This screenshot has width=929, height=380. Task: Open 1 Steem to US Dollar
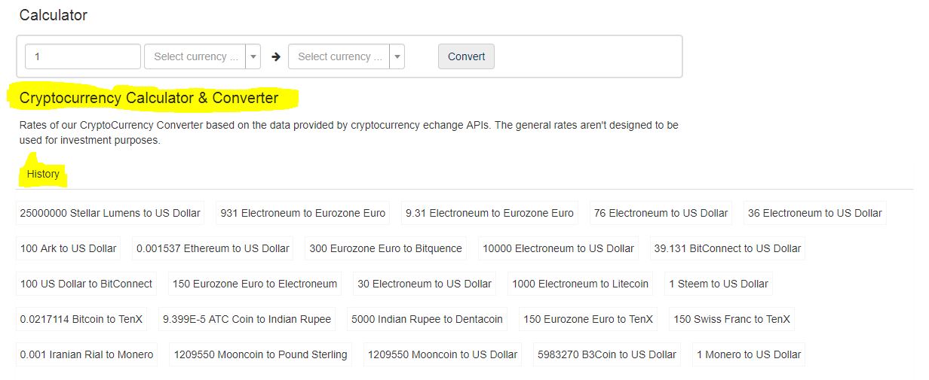(719, 284)
